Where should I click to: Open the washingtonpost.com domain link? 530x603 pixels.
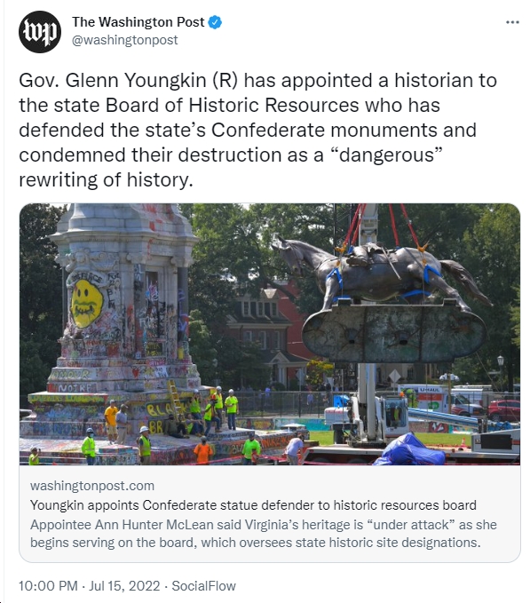click(x=92, y=486)
